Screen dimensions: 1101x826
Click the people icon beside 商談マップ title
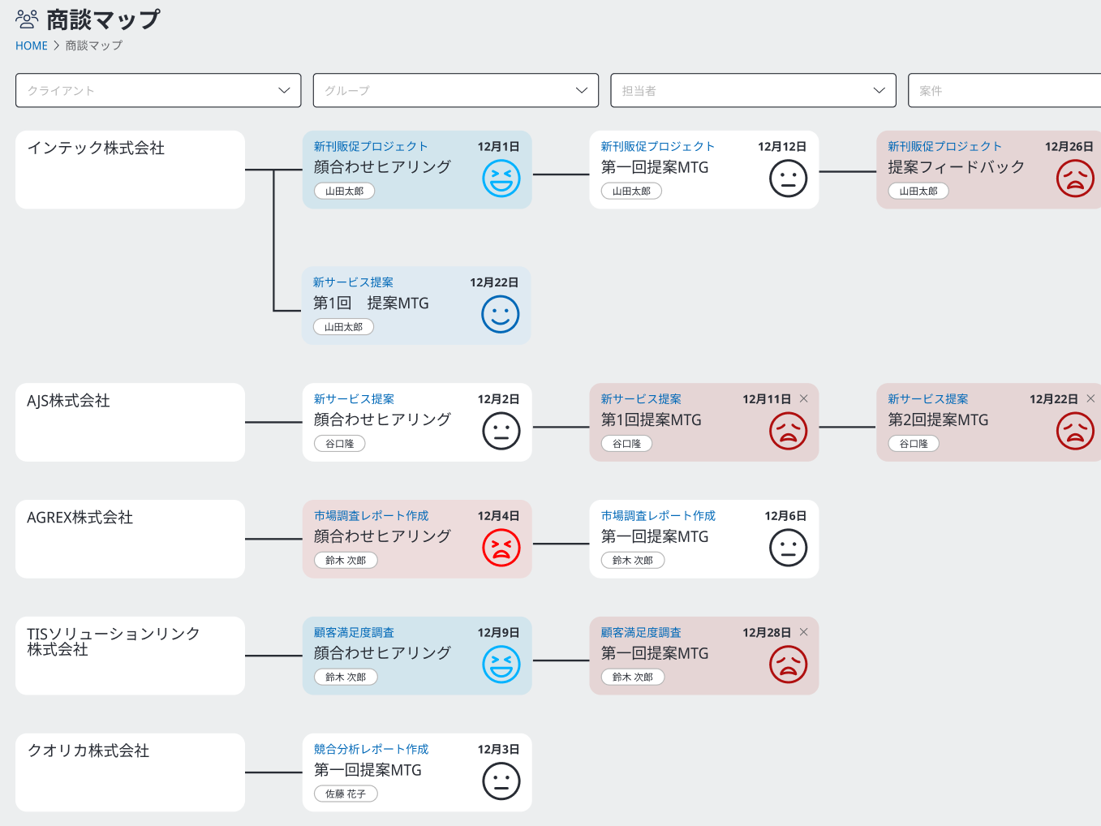[x=27, y=19]
